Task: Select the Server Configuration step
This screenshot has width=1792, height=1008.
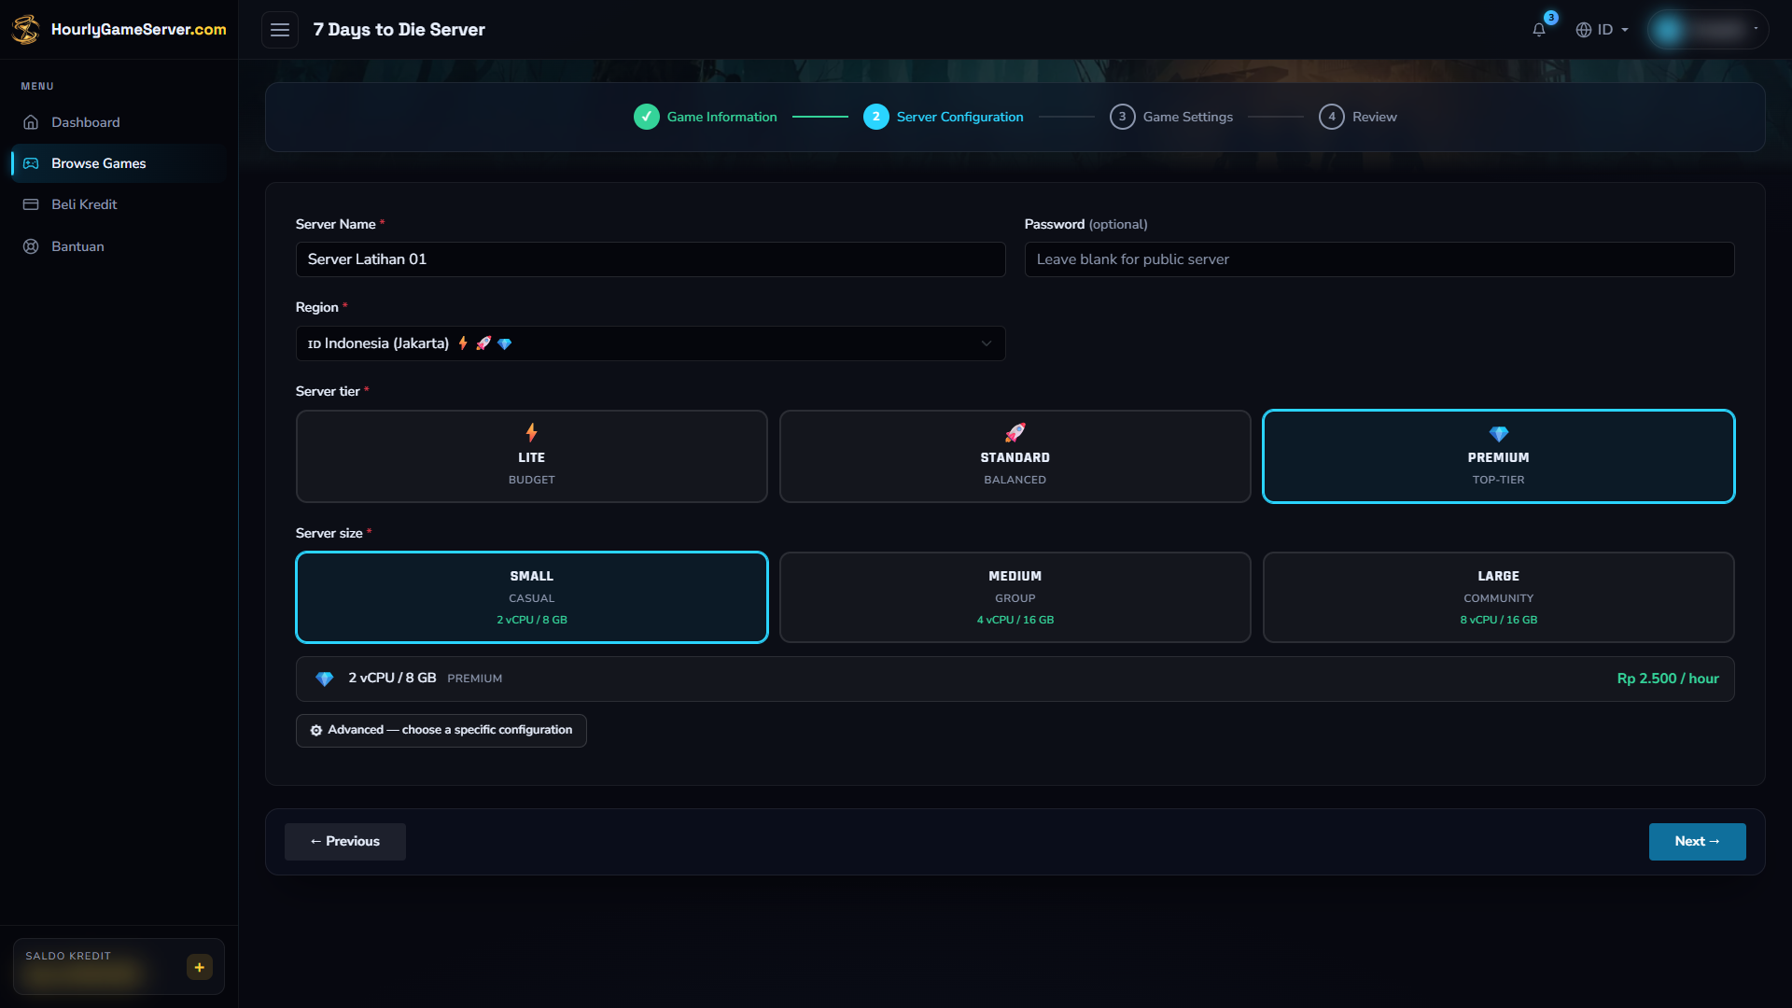Action: point(944,117)
